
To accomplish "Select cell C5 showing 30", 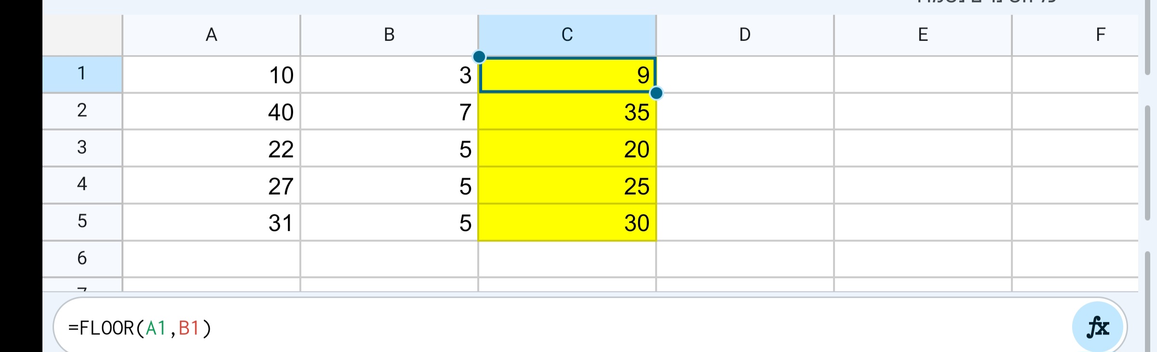I will click(x=566, y=222).
